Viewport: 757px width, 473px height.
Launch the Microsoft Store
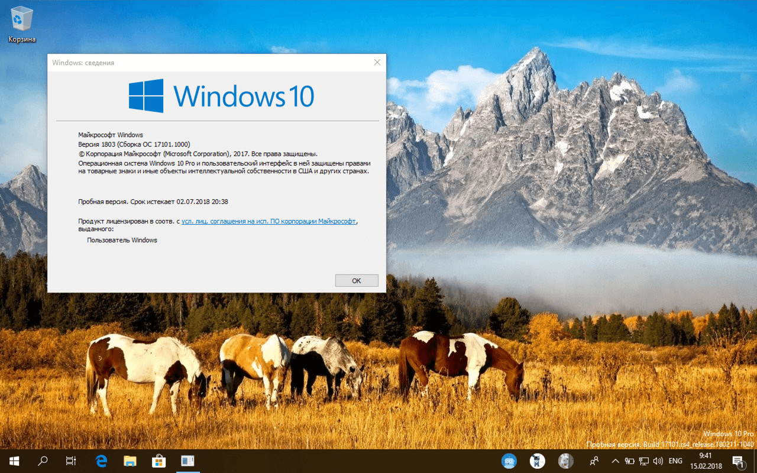tap(158, 461)
